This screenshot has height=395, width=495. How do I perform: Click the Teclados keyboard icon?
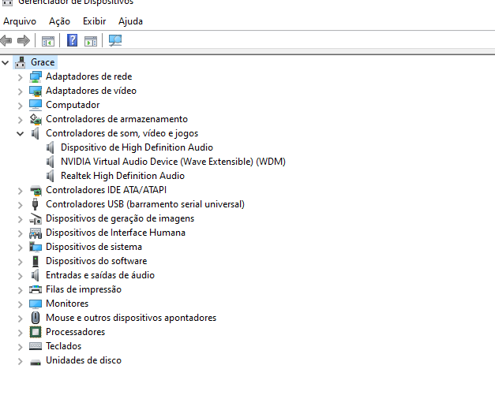coord(36,346)
